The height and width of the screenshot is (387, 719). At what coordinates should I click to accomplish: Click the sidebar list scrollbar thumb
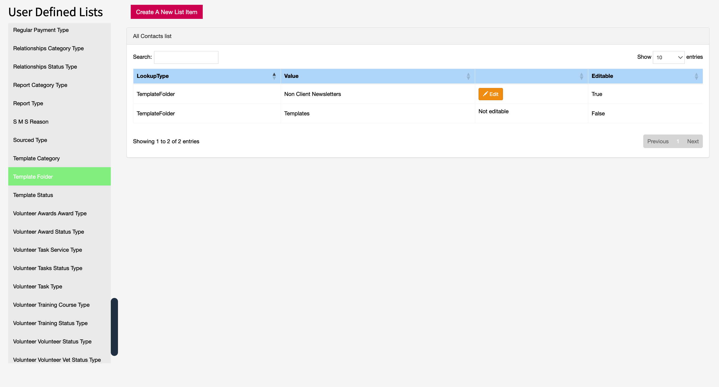pyautogui.click(x=114, y=327)
